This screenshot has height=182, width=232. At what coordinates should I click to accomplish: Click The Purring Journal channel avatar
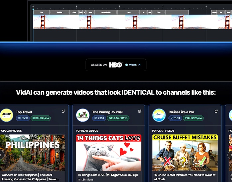83,115
